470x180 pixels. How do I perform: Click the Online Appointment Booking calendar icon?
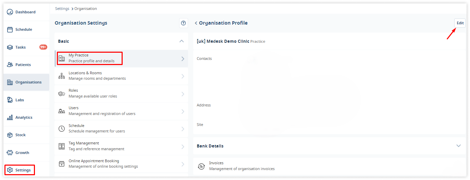pyautogui.click(x=62, y=164)
